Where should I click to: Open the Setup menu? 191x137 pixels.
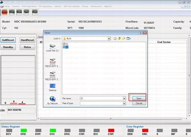(7, 6)
